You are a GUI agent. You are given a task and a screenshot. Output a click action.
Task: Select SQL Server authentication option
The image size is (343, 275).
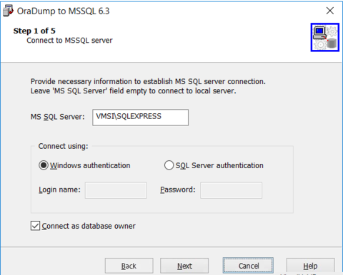pyautogui.click(x=169, y=165)
